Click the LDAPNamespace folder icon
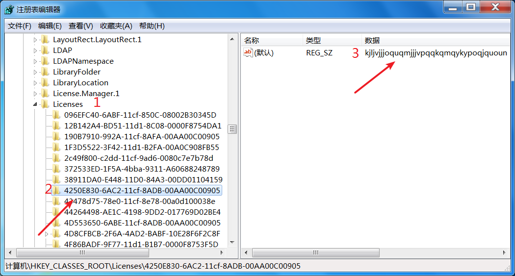515x276 pixels. point(45,61)
